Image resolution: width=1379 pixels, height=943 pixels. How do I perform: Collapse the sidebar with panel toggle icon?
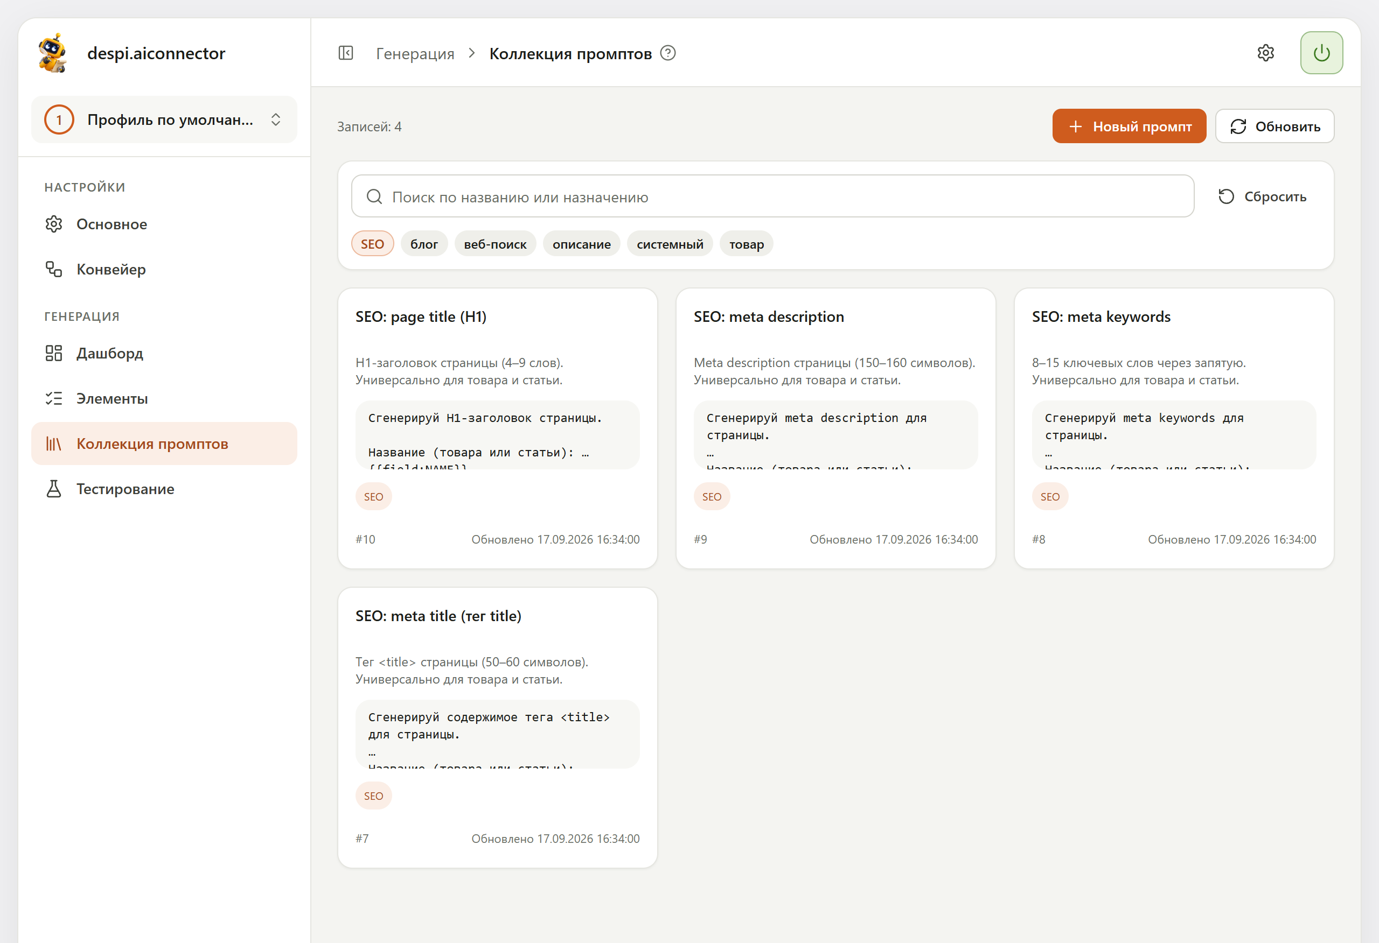tap(345, 53)
